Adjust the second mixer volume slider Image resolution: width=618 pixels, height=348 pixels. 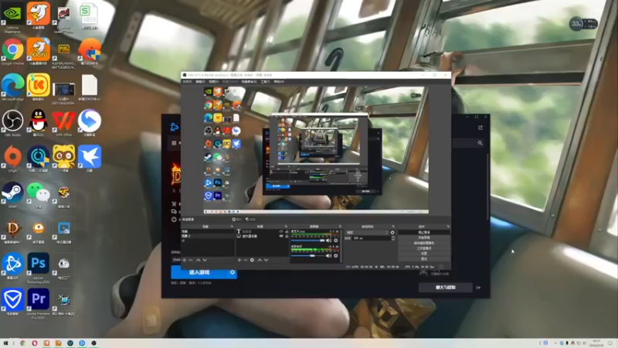307,256
